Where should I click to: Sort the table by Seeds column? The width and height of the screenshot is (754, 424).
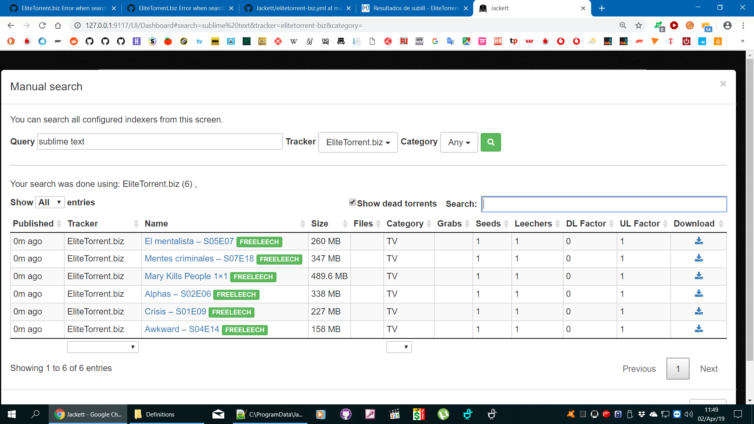point(488,224)
